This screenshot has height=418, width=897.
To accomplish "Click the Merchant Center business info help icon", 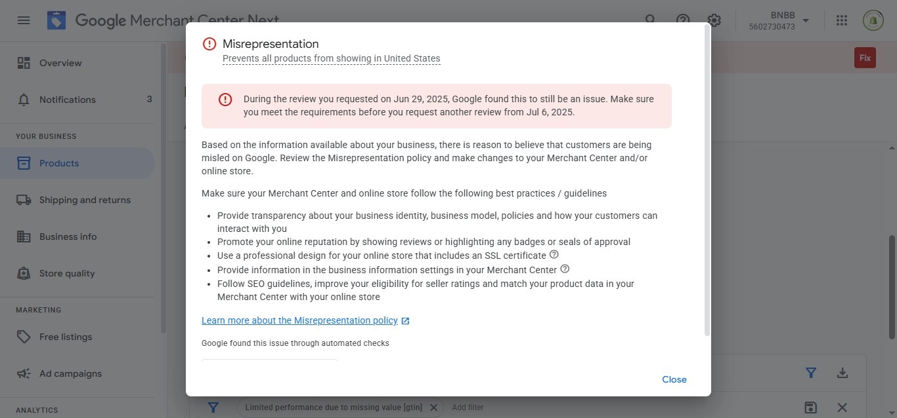I will pyautogui.click(x=565, y=269).
